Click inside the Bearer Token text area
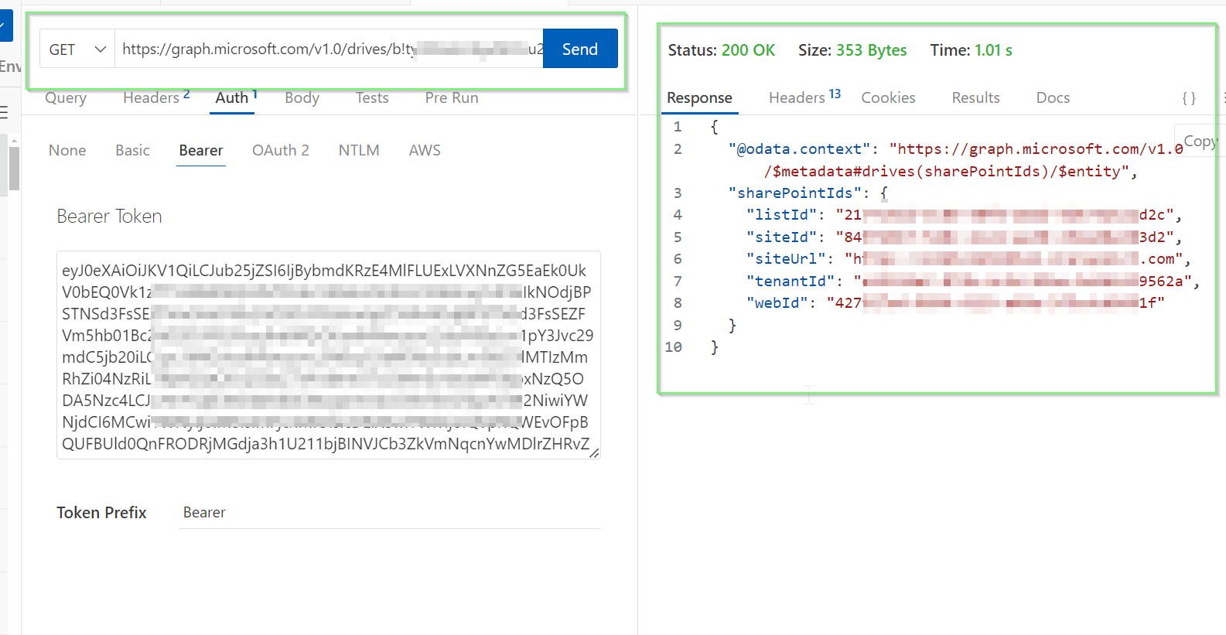The width and height of the screenshot is (1226, 635). click(x=329, y=355)
